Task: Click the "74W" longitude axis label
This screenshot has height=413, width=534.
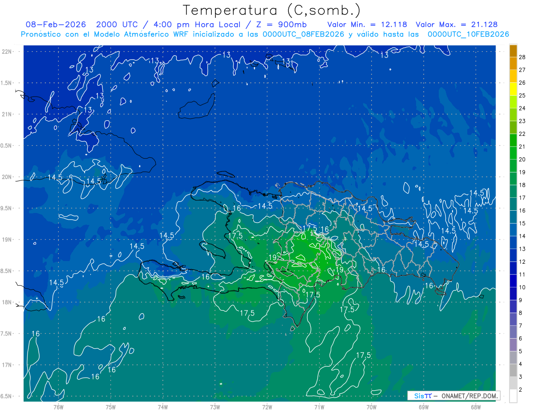Action: pos(163,407)
